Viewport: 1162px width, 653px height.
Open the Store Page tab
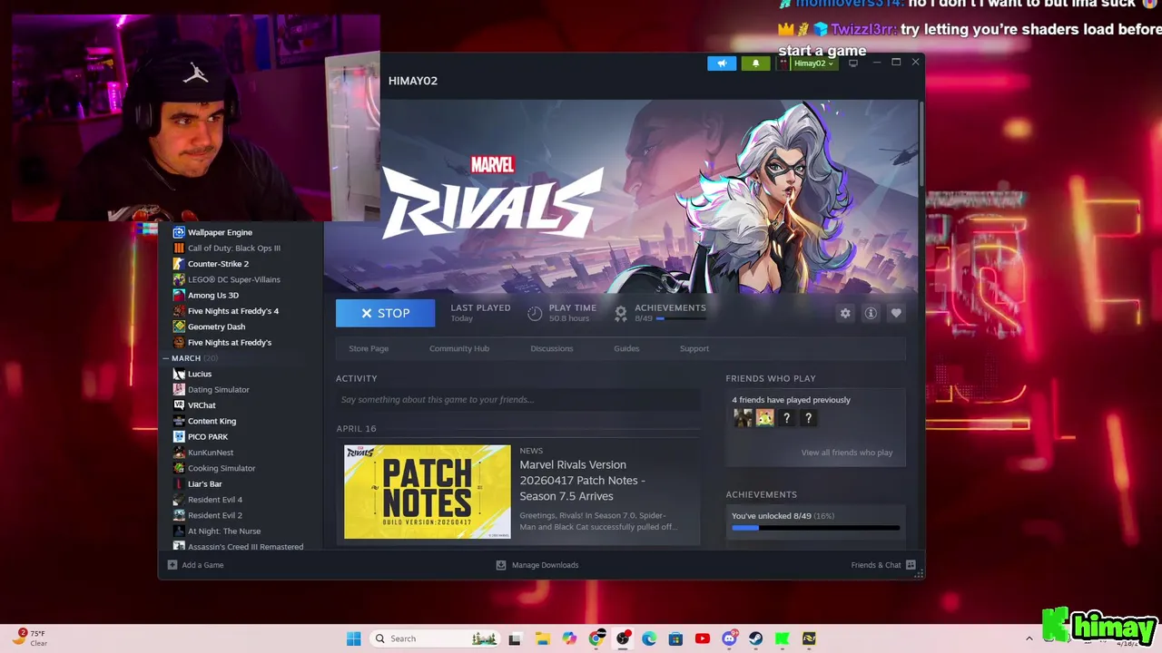(369, 348)
